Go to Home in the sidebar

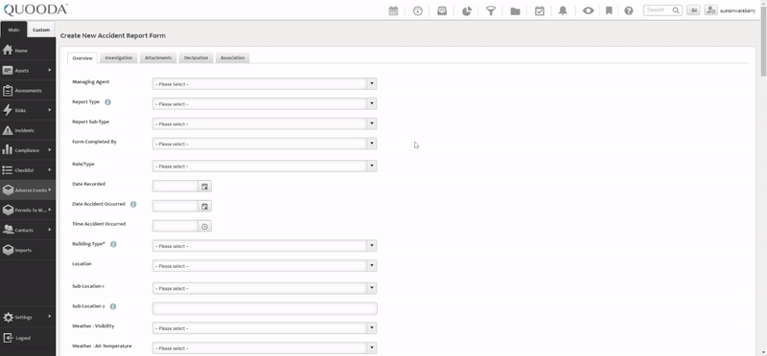pyautogui.click(x=28, y=51)
